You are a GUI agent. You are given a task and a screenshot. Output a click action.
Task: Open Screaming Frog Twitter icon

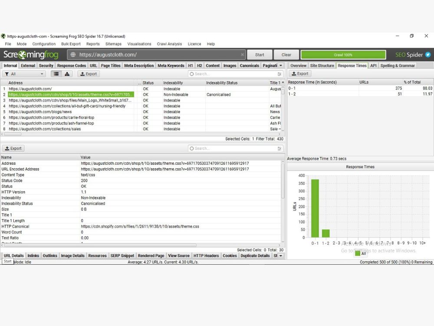coord(428,55)
